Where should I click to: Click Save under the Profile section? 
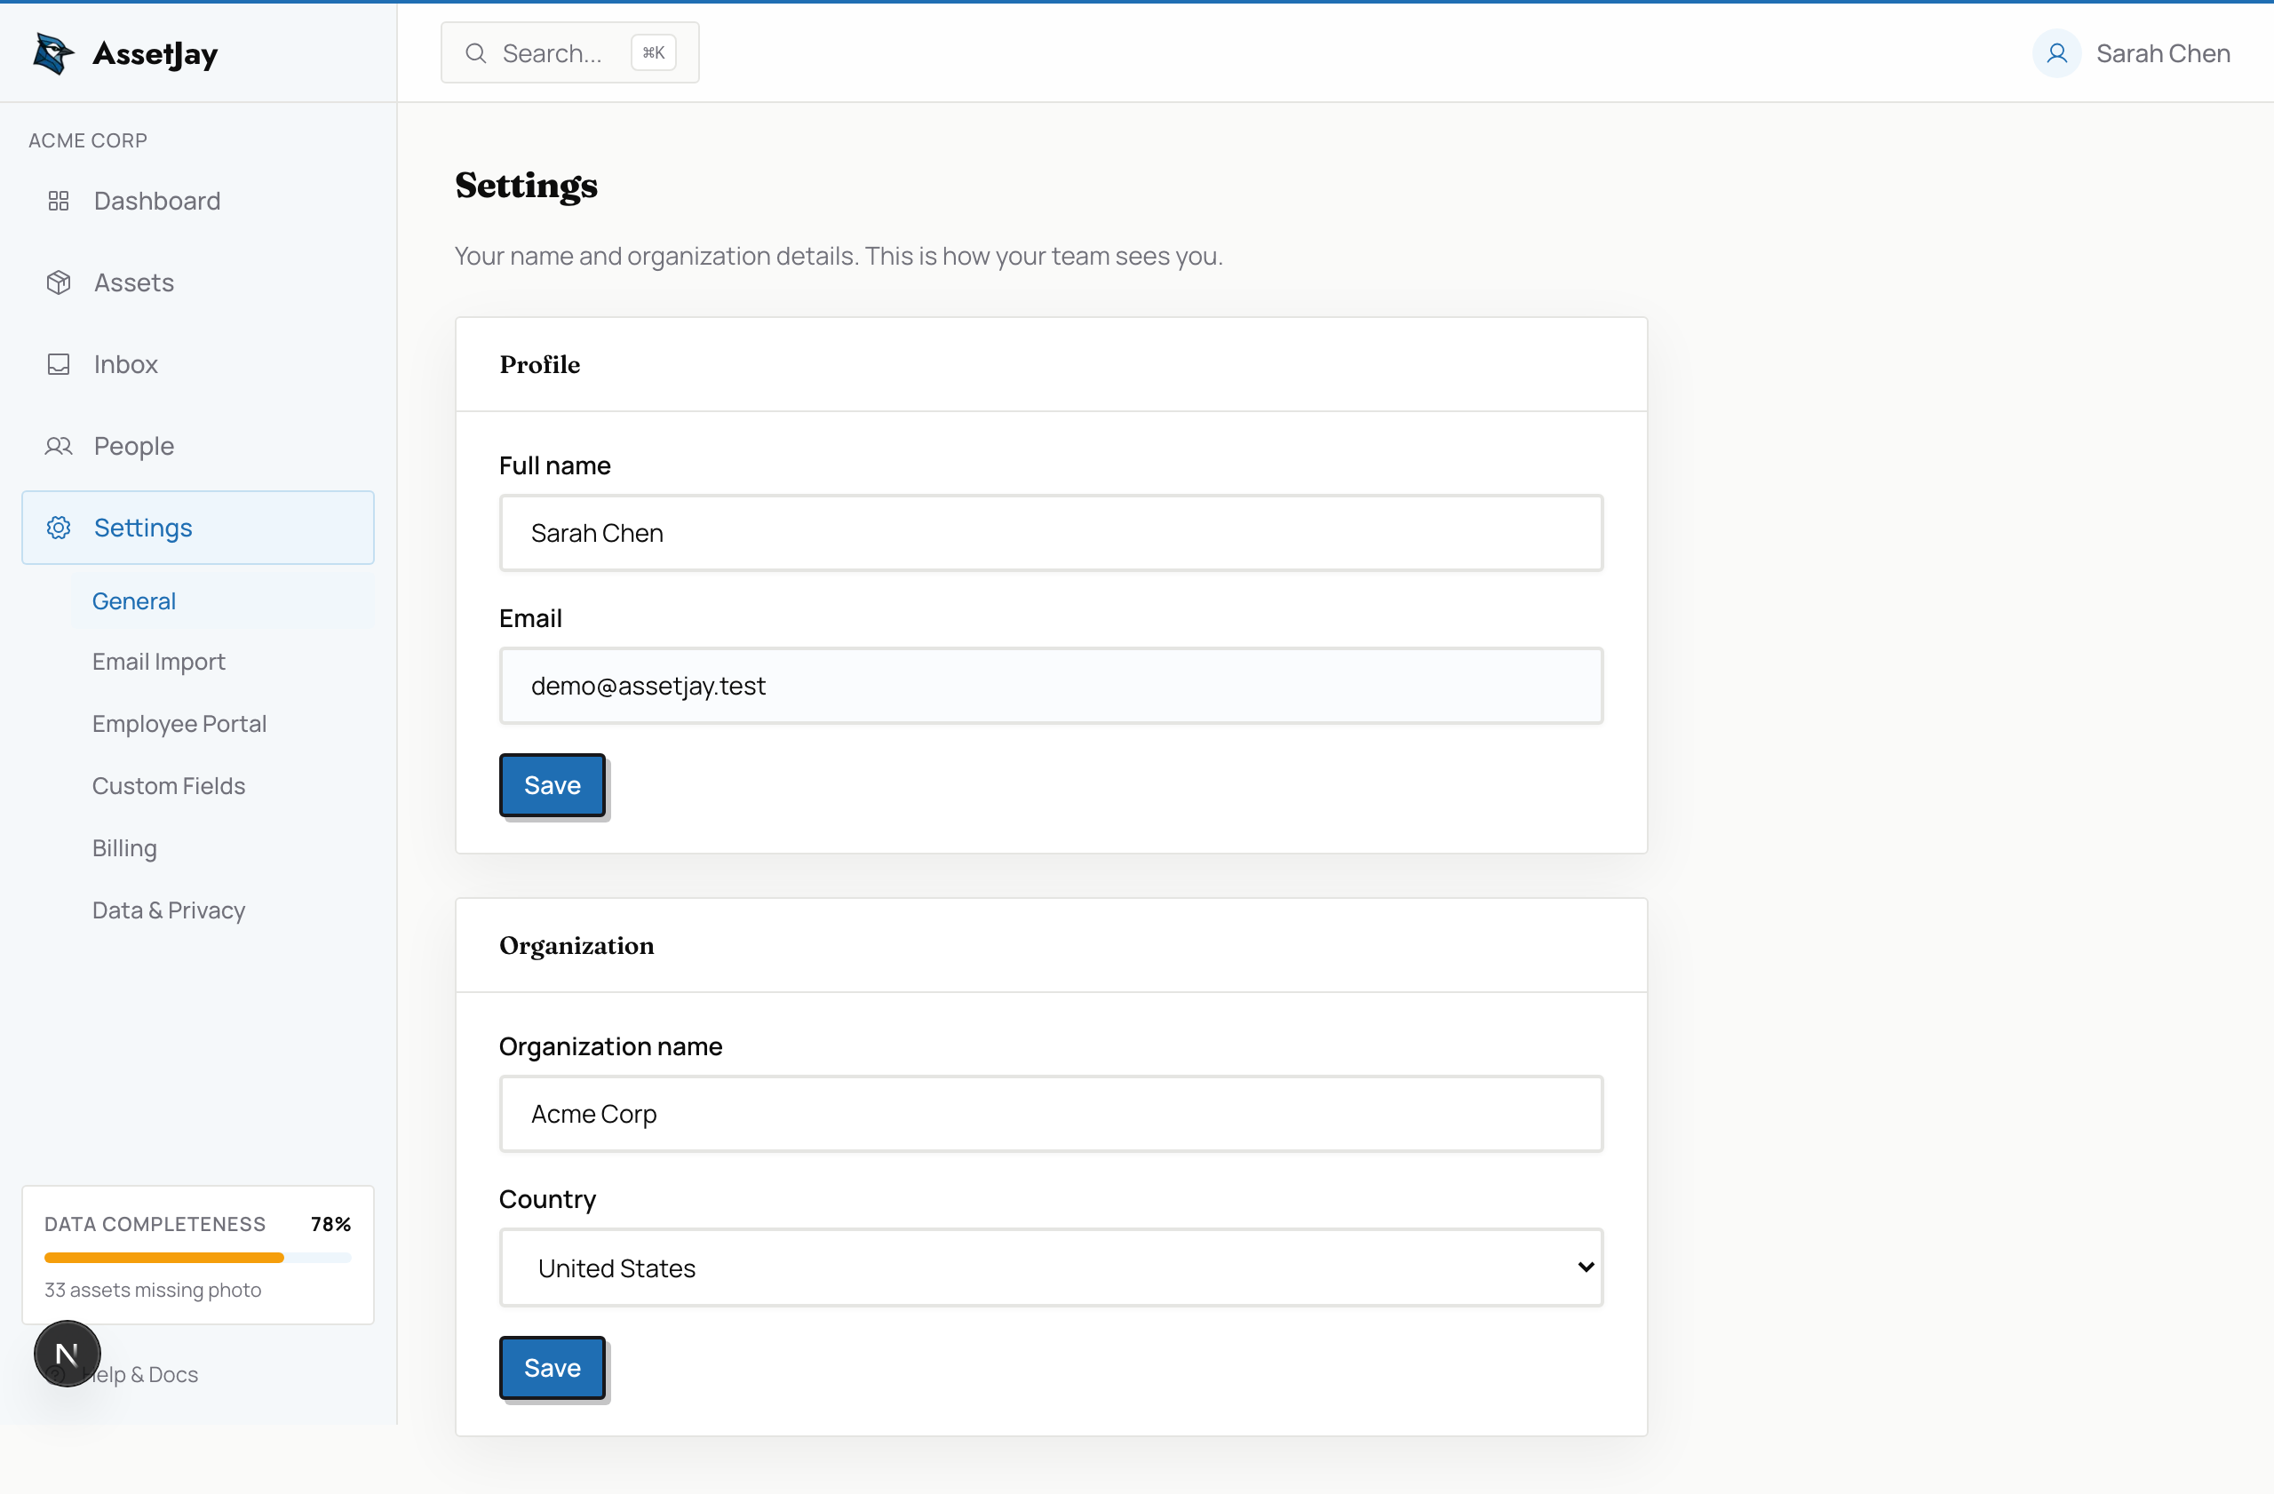pyautogui.click(x=552, y=785)
